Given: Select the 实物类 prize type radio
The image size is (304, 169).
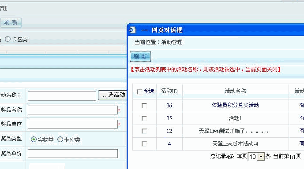Looking at the screenshot, I should point(34,139).
